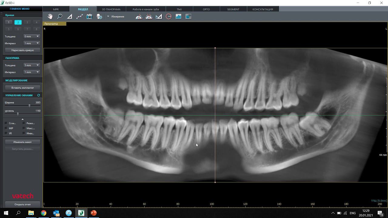Toggle the Инве... invert checkbox
This screenshot has height=218, width=388.
point(24,133)
